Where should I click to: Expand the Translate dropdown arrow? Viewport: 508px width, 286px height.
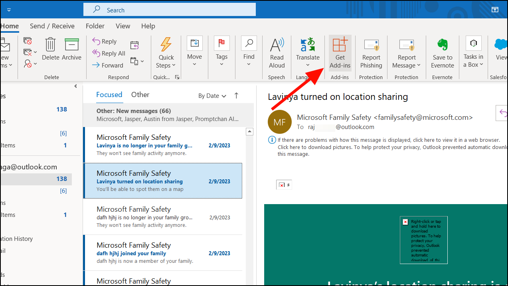(x=308, y=66)
